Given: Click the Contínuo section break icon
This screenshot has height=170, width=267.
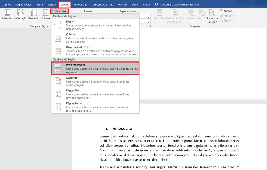Looking at the screenshot, I should (x=58, y=81).
